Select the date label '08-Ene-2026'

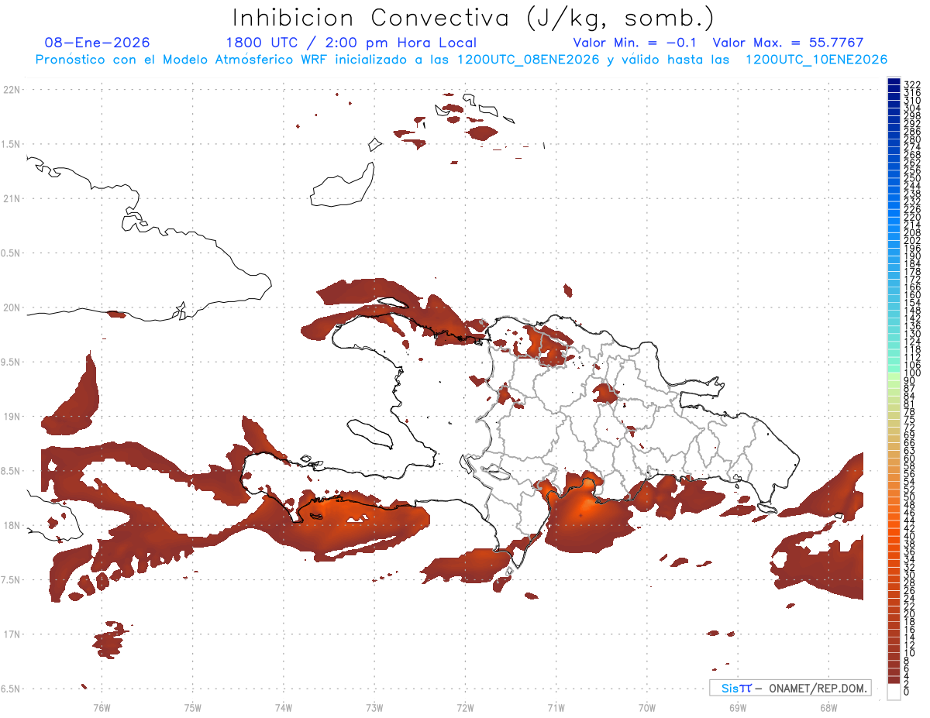98,43
